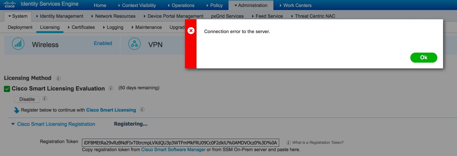Viewport: 457px width, 156px height.
Task: Click the blue arrow icon before Register below
Action: [x=17, y=110]
